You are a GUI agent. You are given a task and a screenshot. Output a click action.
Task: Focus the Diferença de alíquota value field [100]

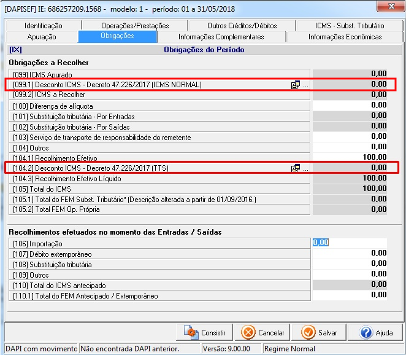[x=350, y=106]
